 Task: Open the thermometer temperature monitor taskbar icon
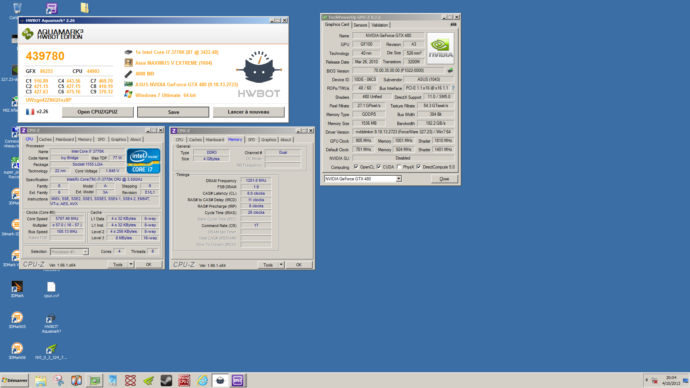pos(77,380)
